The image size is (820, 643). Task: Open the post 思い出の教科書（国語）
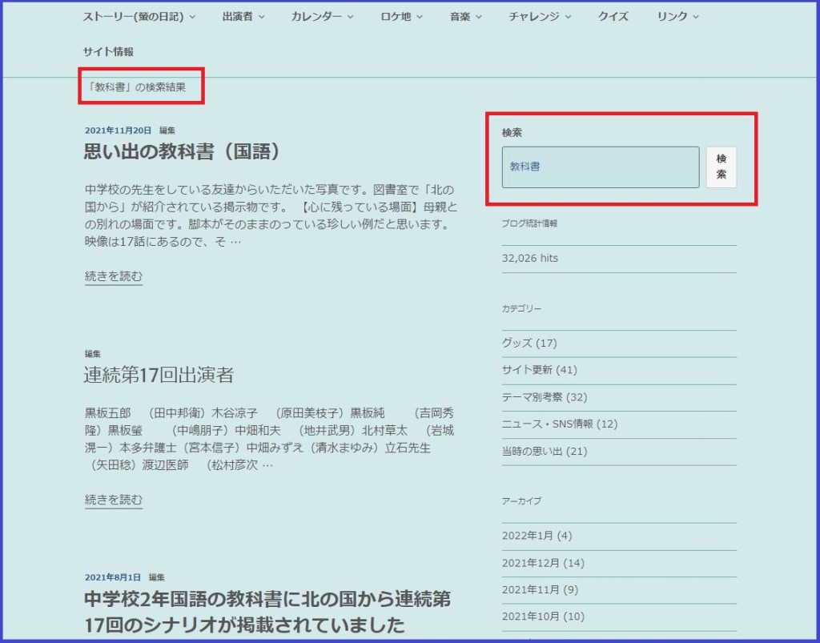(x=184, y=151)
